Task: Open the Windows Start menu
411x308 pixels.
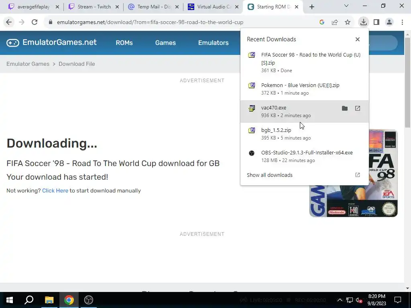Action: coord(10,300)
